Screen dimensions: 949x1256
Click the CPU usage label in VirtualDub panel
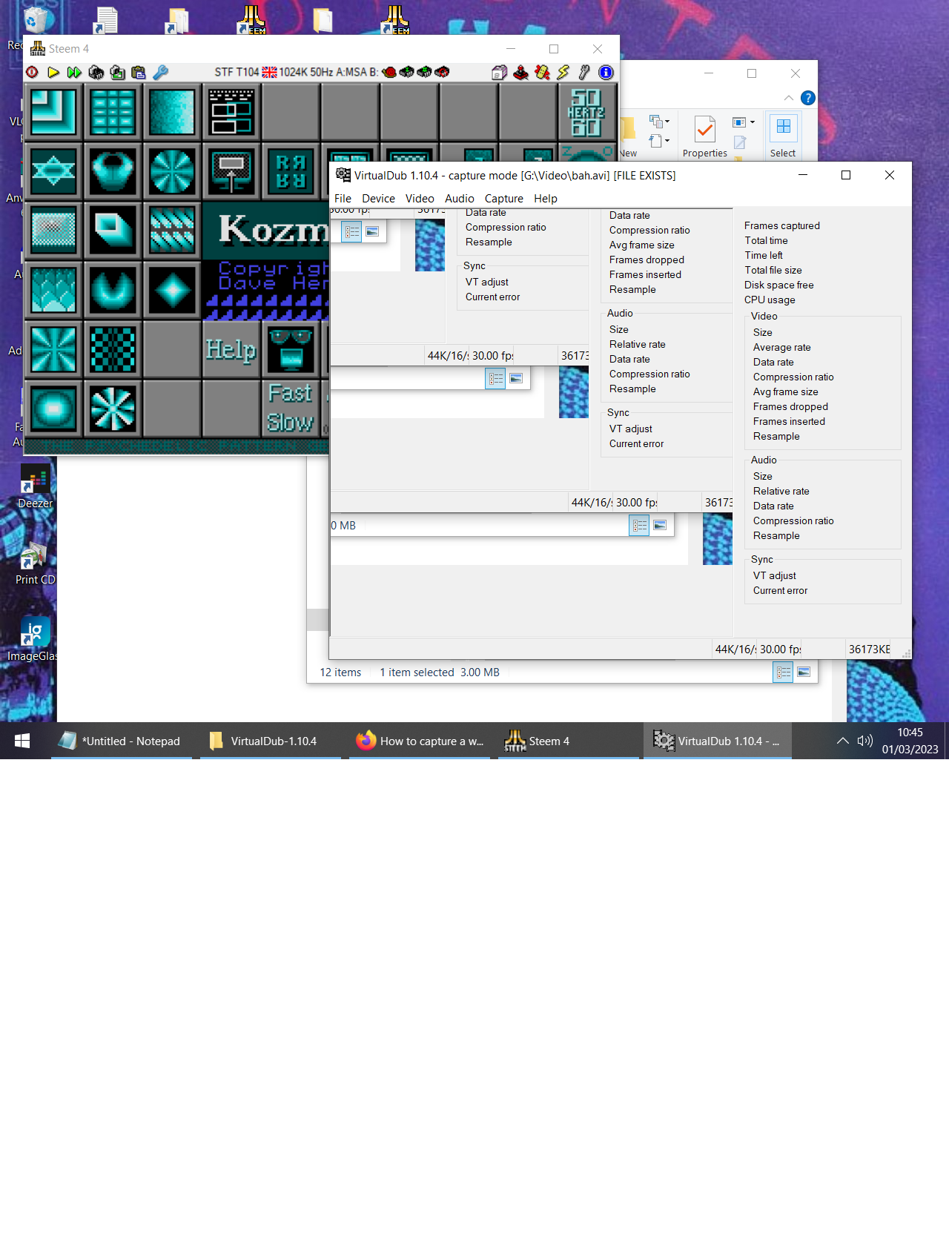point(770,300)
